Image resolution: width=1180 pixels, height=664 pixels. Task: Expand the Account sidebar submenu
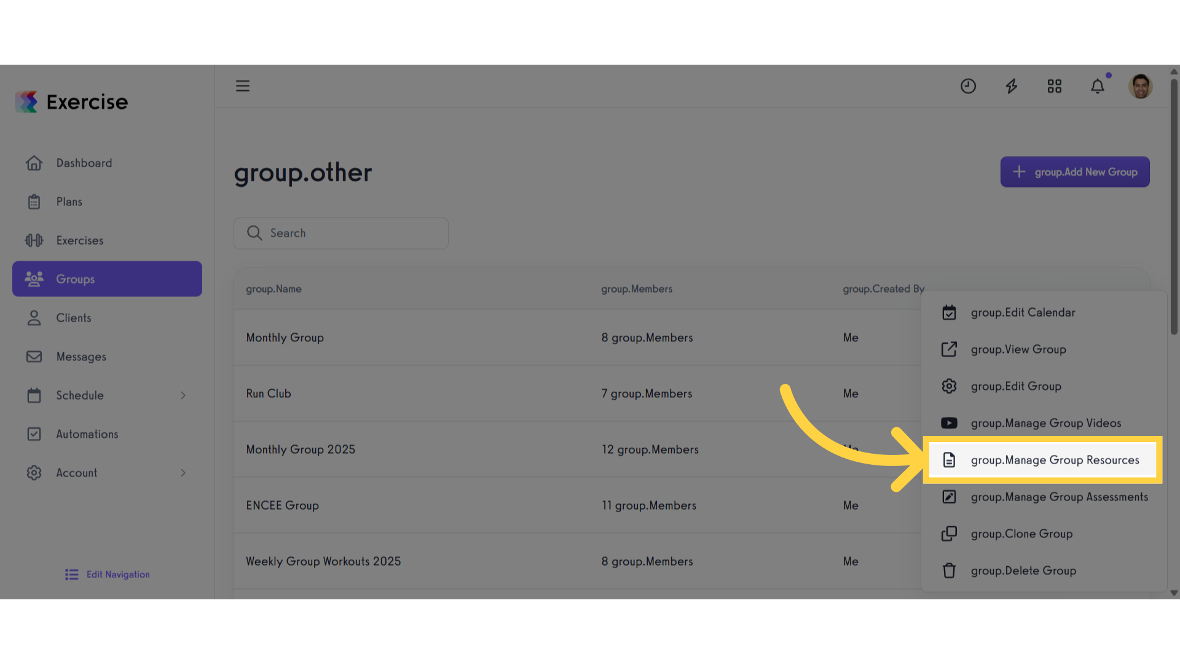[x=183, y=473]
